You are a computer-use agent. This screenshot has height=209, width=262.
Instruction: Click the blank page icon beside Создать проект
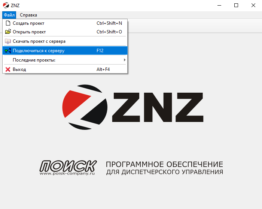(8, 23)
